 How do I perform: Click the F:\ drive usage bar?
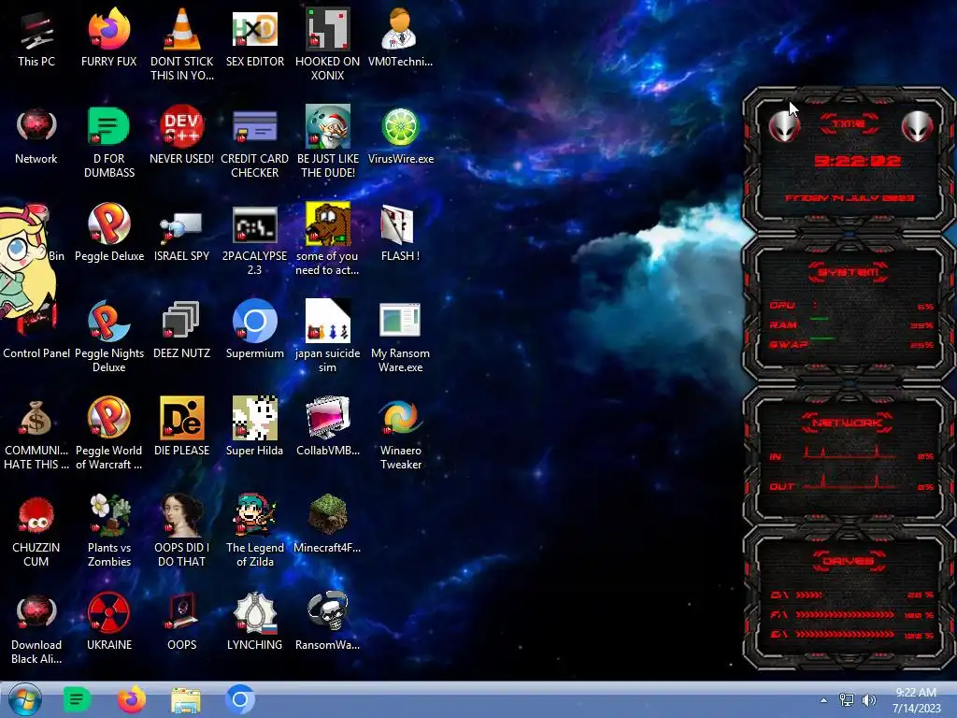click(845, 615)
